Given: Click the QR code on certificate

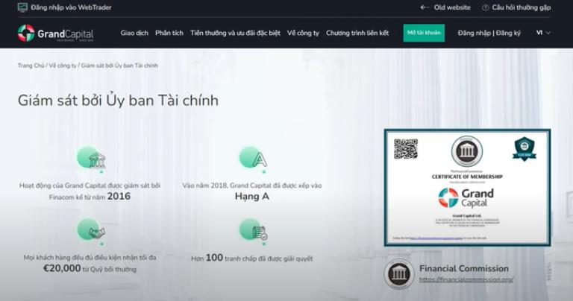Looking at the screenshot, I should click(405, 148).
